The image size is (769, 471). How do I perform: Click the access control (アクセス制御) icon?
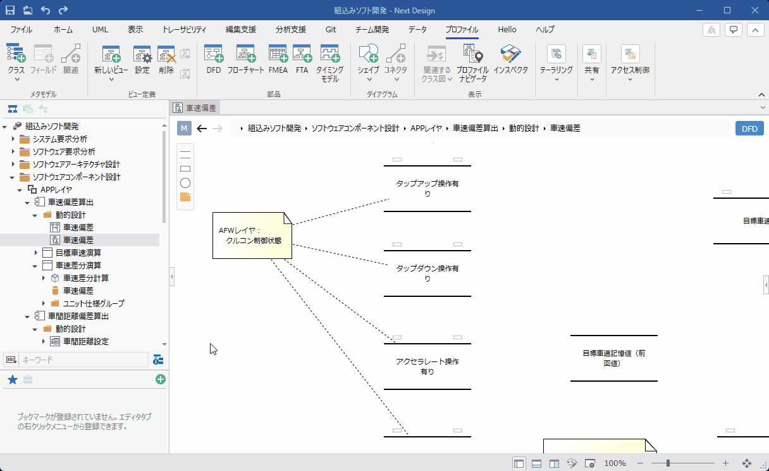pos(630,54)
